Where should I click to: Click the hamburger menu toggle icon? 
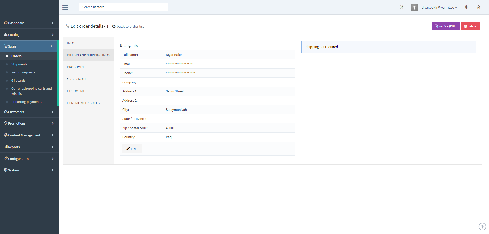click(65, 7)
